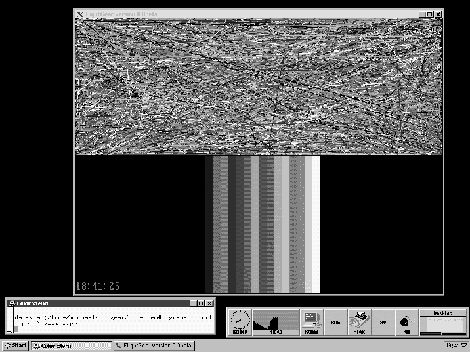This screenshot has height=352, width=470.
Task: Click the xload system load graph
Action: coord(276,323)
